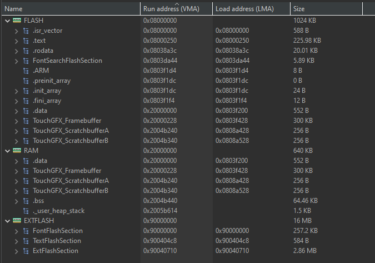The width and height of the screenshot is (375, 263).
Task: Expand the .init_array section
Action: point(16,91)
